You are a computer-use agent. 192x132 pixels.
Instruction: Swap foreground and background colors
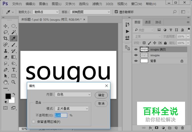[14, 94]
